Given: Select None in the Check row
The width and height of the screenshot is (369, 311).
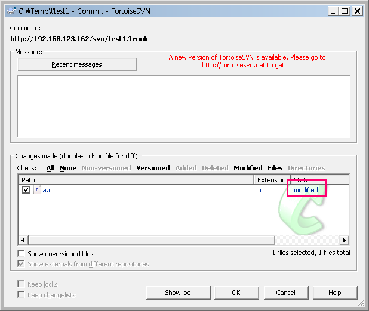Looking at the screenshot, I should tap(68, 168).
